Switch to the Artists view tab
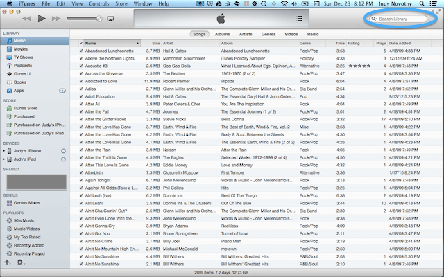This screenshot has height=277, width=444. (246, 34)
